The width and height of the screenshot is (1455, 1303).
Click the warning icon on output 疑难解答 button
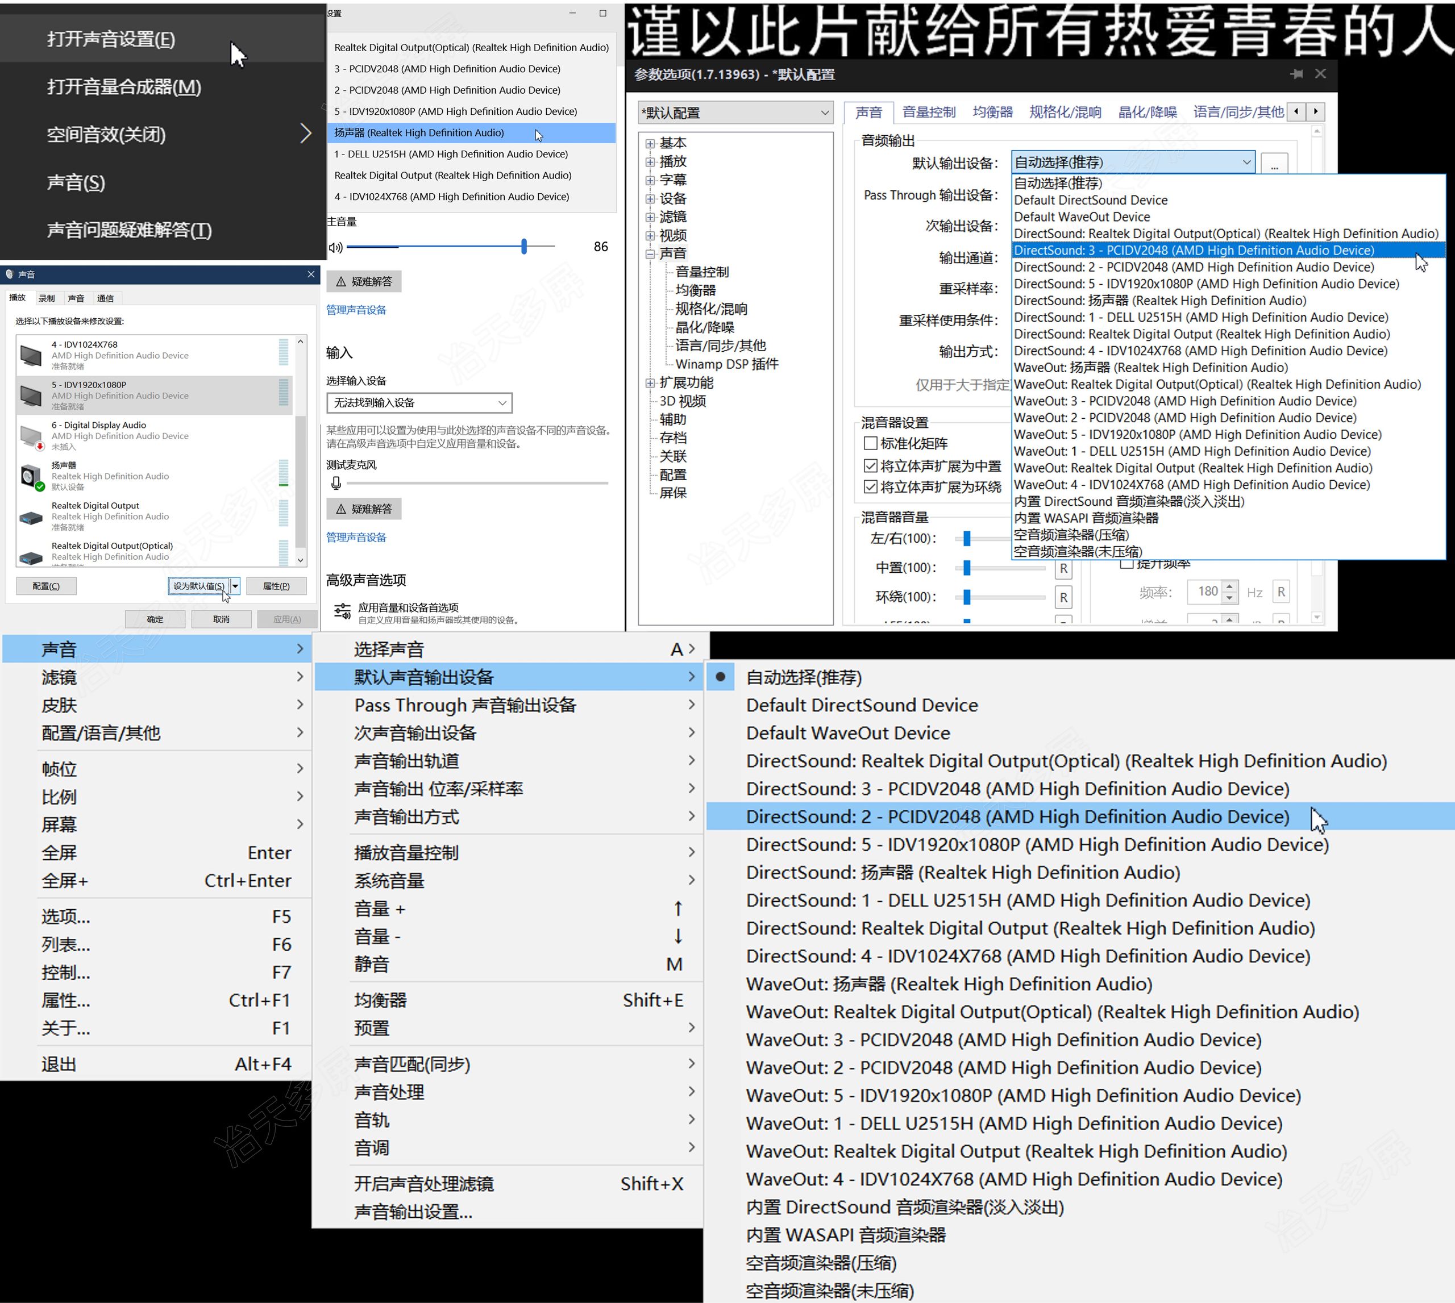341,281
